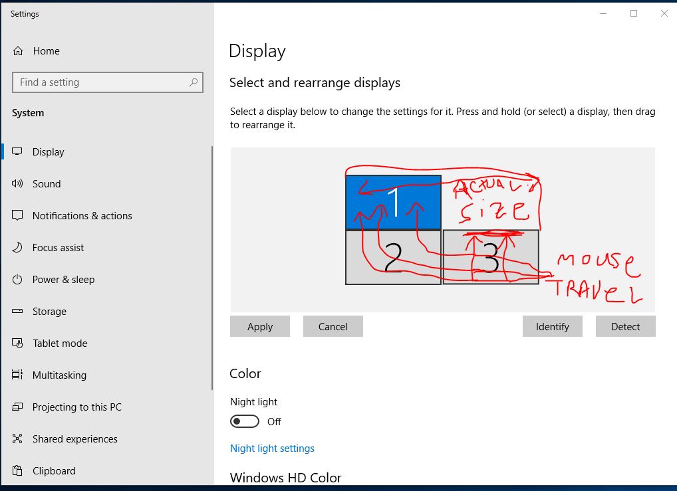Click the Focus assist moon icon
This screenshot has width=677, height=491.
point(17,247)
